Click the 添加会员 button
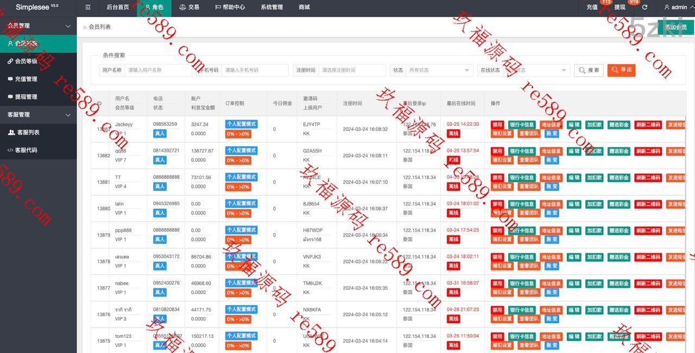Viewport: 695px width, 353px height. (675, 27)
